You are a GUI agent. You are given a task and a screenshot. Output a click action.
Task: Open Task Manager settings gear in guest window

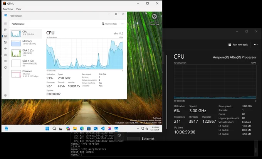pyautogui.click(x=5, y=95)
